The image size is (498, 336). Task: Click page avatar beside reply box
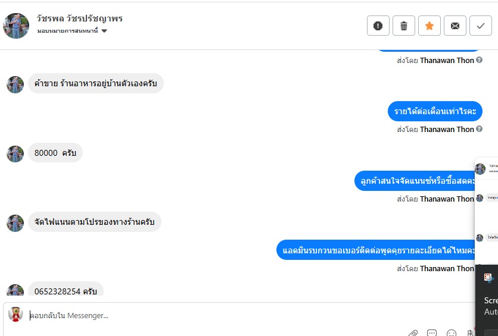(15, 314)
